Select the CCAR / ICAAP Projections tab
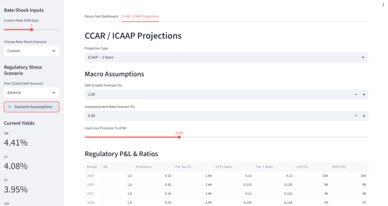This screenshot has height=206, width=388. coord(140,17)
